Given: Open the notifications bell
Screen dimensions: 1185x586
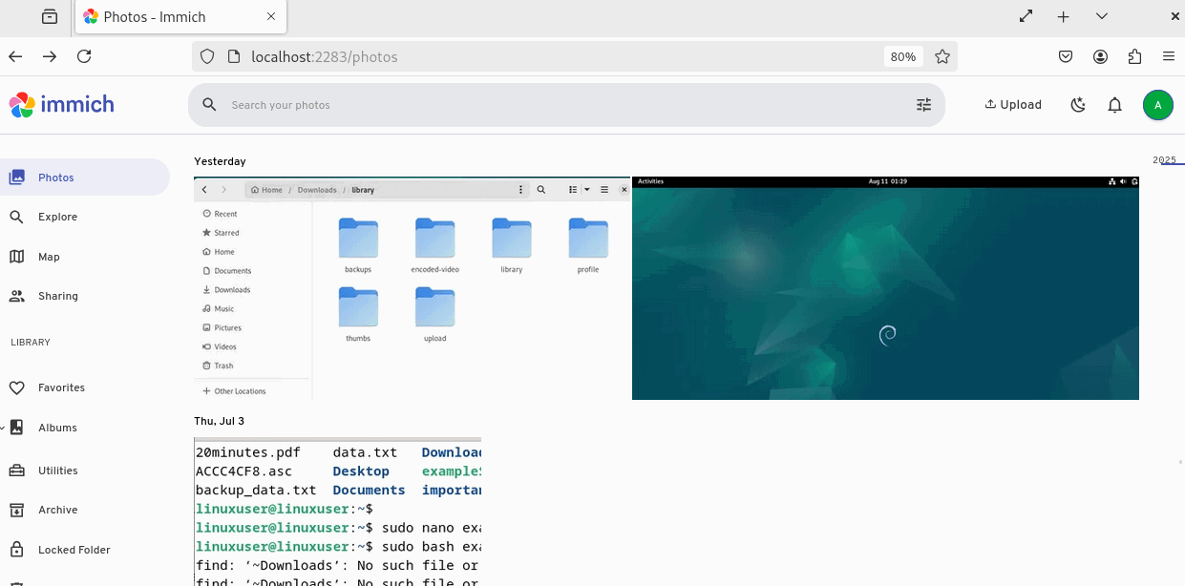Looking at the screenshot, I should coord(1114,105).
